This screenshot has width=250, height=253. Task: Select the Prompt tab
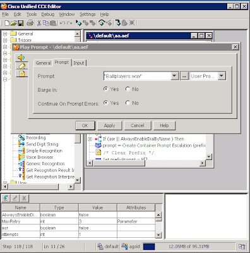click(x=62, y=62)
